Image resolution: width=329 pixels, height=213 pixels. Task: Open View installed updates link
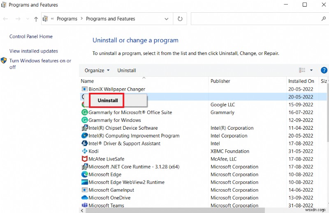point(34,51)
